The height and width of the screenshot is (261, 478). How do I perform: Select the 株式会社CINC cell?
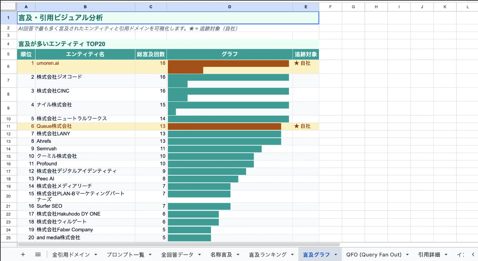click(85, 94)
